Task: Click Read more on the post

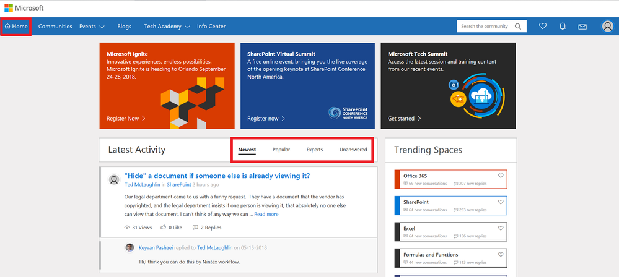Action: click(x=266, y=214)
